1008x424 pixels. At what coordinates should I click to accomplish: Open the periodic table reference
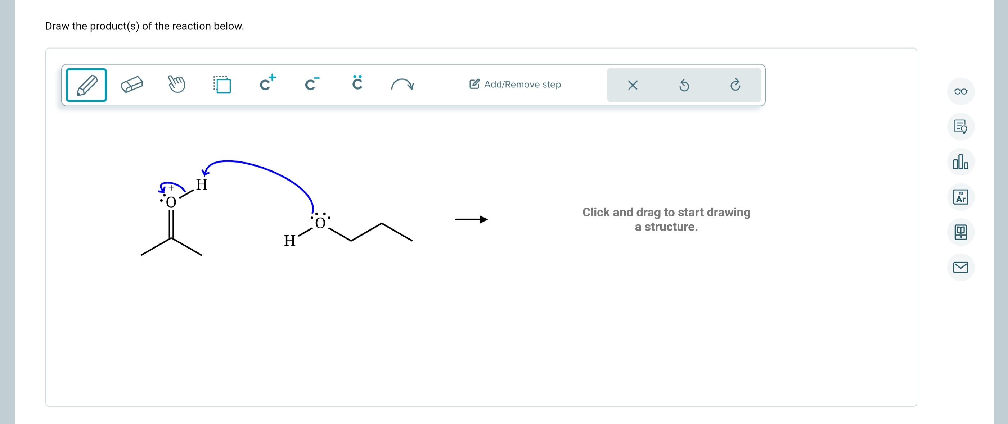(x=960, y=197)
